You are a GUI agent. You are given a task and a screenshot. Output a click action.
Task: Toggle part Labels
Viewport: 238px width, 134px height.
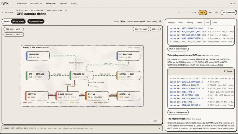click(x=155, y=29)
